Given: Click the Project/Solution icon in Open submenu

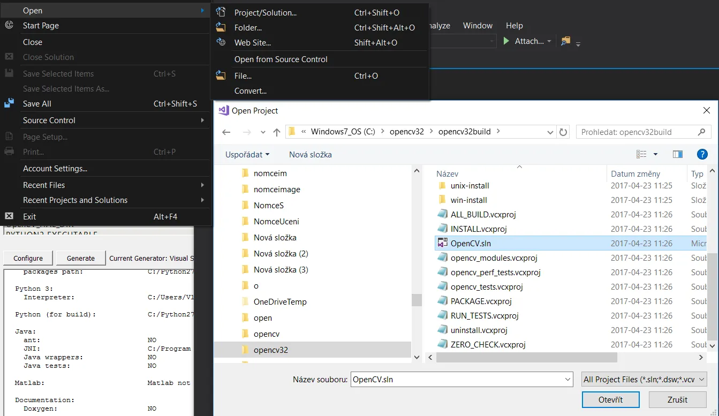Looking at the screenshot, I should click(x=221, y=12).
